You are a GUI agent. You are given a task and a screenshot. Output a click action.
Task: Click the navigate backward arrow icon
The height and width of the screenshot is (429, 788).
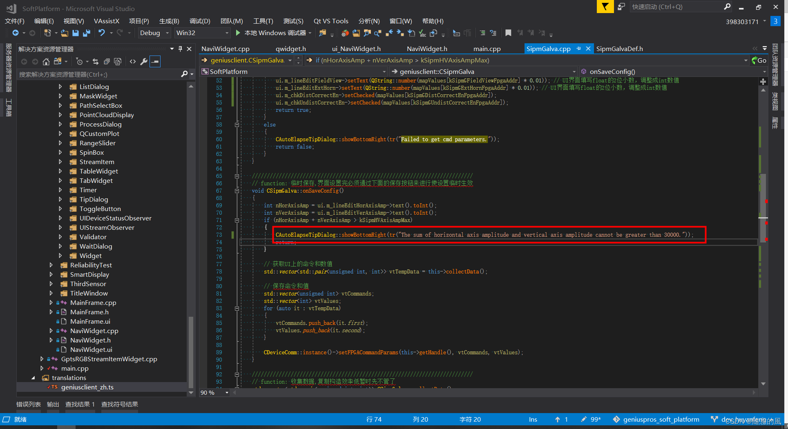point(16,33)
